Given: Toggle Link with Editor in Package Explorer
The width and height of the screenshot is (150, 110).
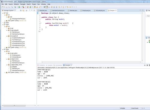Looking at the screenshot, I should coord(23,10).
